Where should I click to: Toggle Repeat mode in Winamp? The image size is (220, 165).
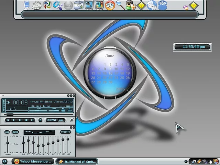coord(61,120)
